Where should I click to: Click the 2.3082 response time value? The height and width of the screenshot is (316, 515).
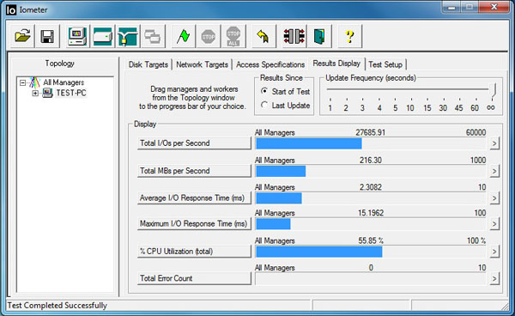click(371, 187)
